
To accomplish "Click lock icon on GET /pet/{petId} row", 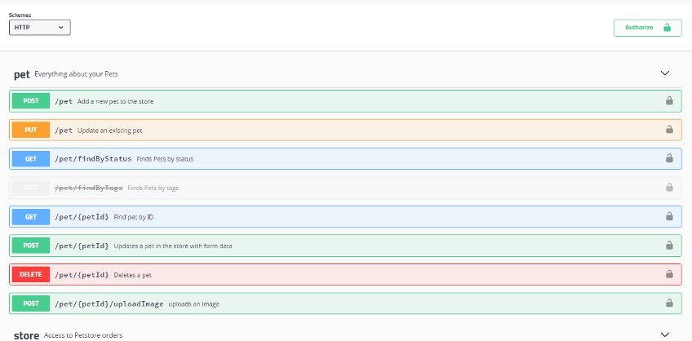I will [669, 217].
